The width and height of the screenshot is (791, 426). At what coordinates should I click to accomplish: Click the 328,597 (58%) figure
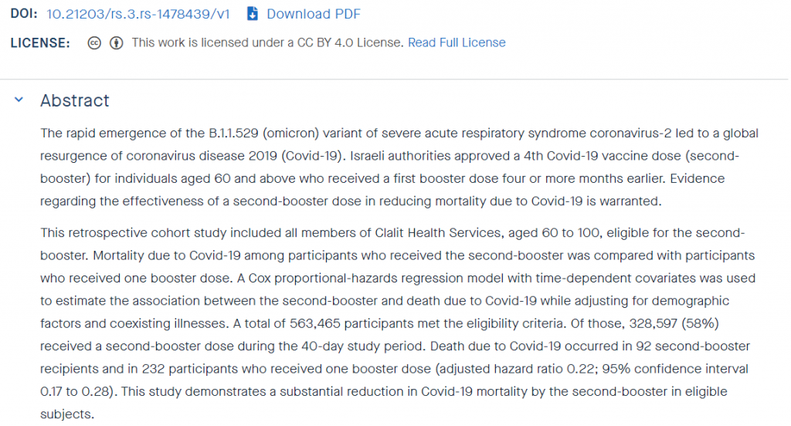tap(674, 323)
